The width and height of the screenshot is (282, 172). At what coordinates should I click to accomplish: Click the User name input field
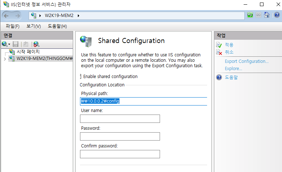point(120,119)
